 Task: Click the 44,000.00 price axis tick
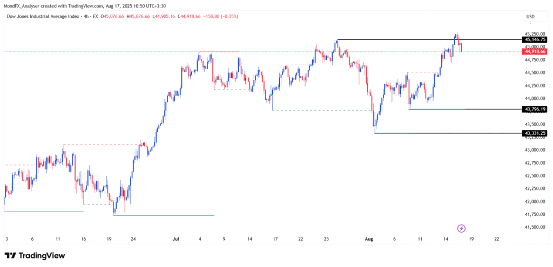click(x=535, y=99)
